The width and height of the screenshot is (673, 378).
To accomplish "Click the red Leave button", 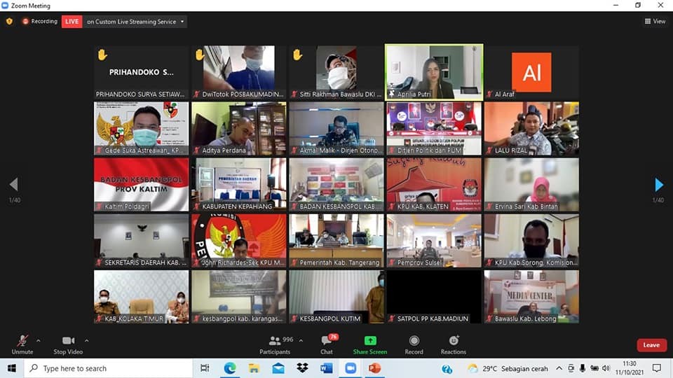I will (x=651, y=345).
